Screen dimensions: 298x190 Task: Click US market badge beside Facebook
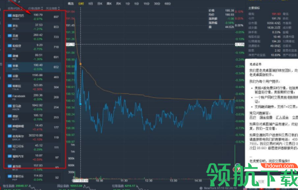(x=10, y=96)
